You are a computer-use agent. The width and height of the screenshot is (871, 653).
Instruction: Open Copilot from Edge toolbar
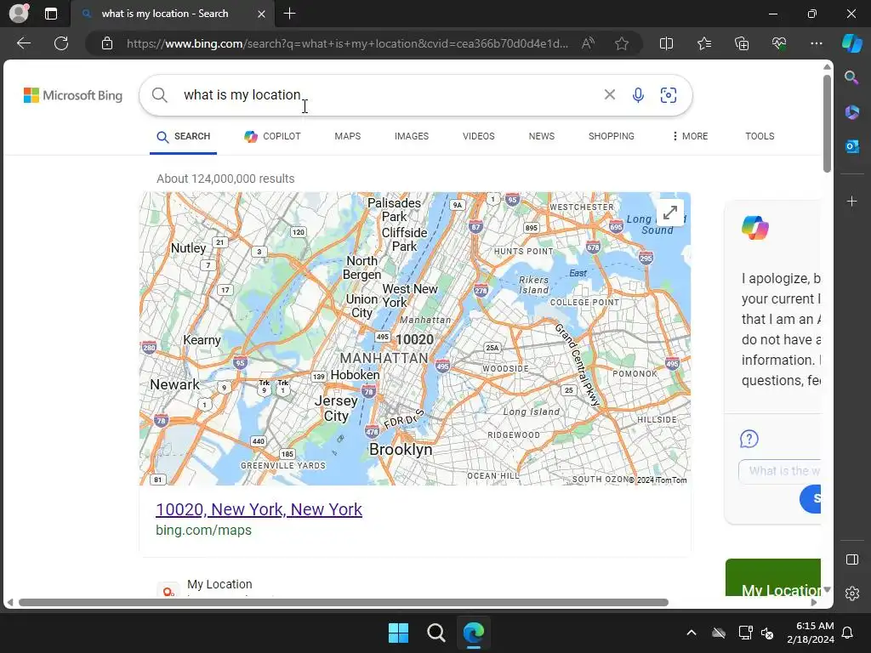click(x=851, y=43)
